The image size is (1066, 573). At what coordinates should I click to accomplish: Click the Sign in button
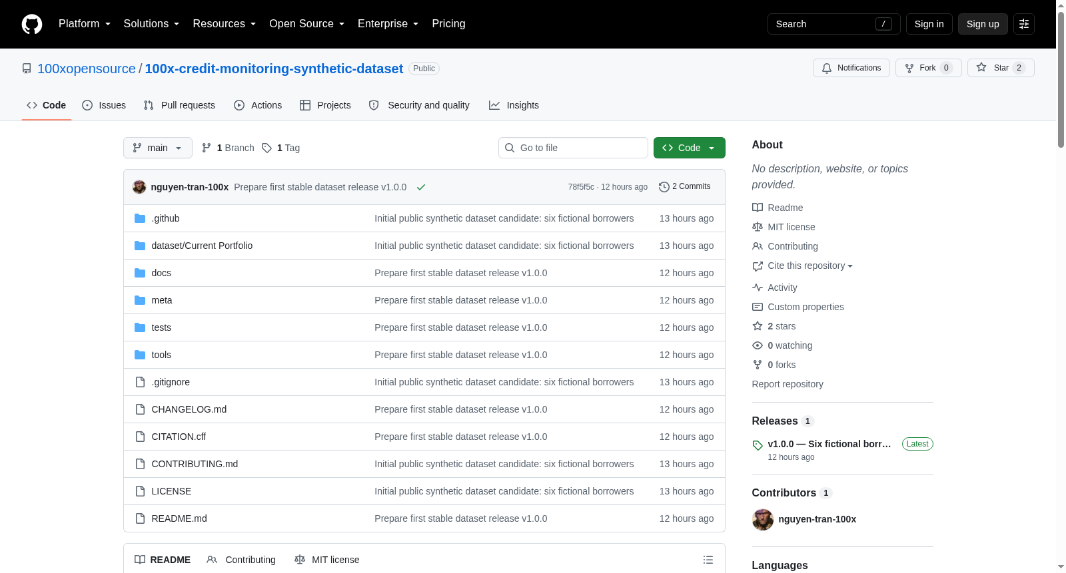pos(929,24)
